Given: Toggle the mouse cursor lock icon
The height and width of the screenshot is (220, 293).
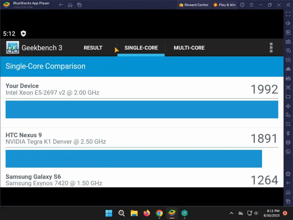Looking at the screenshot, I should 288,32.
